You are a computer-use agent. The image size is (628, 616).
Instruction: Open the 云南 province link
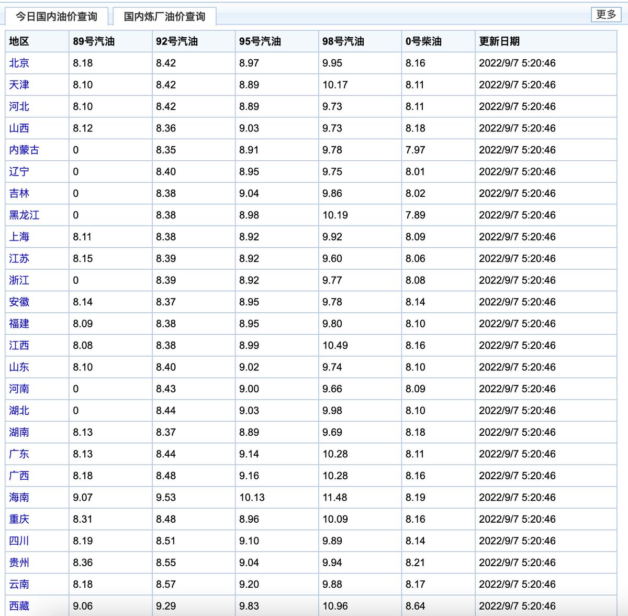[x=18, y=584]
